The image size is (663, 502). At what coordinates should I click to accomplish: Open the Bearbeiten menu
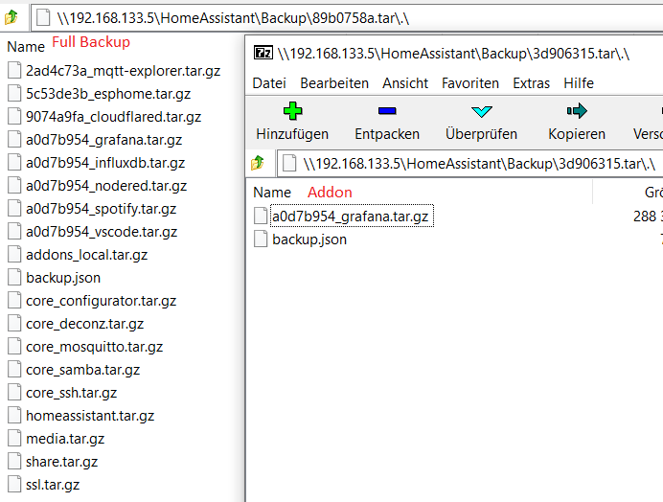333,83
